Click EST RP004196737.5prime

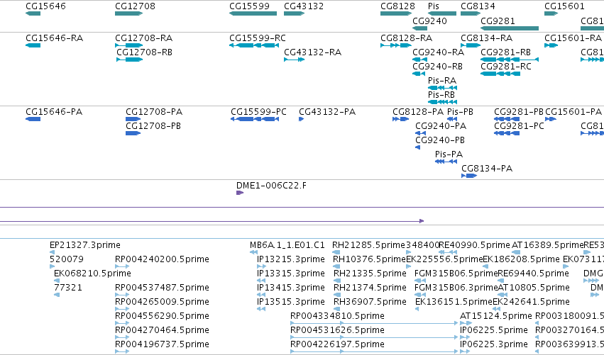pos(122,351)
